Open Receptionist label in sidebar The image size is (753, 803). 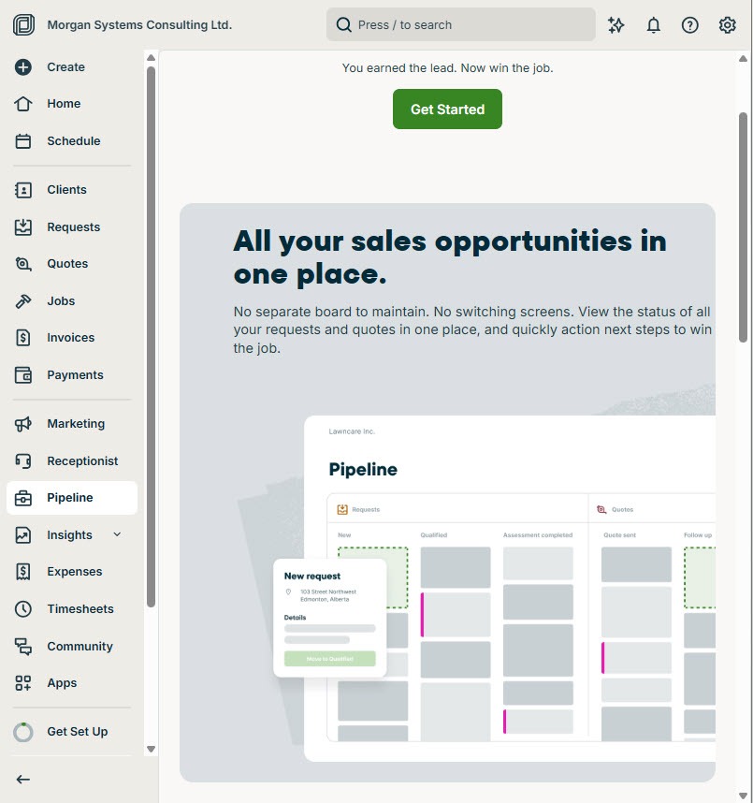point(82,460)
